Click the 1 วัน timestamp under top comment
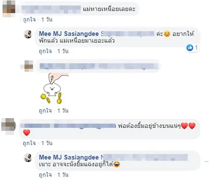The image size is (211, 181). pyautogui.click(x=47, y=20)
